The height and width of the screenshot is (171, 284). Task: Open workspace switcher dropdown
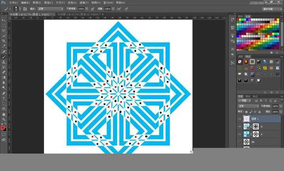[x=272, y=9]
